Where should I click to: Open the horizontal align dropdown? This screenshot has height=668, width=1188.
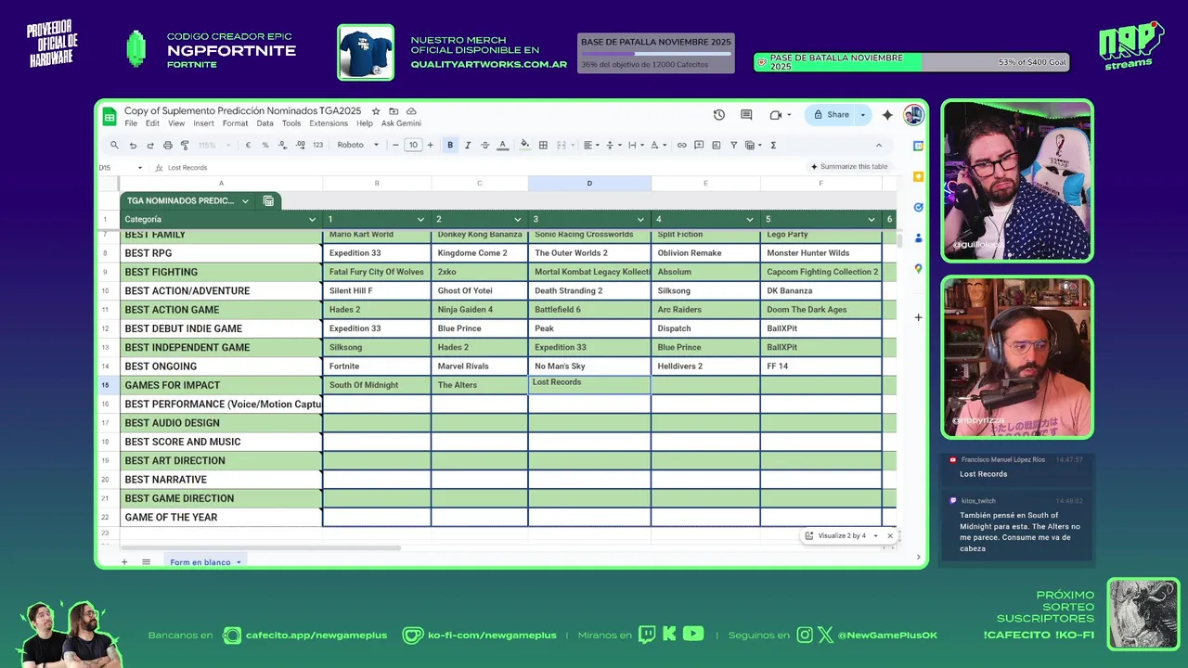589,145
